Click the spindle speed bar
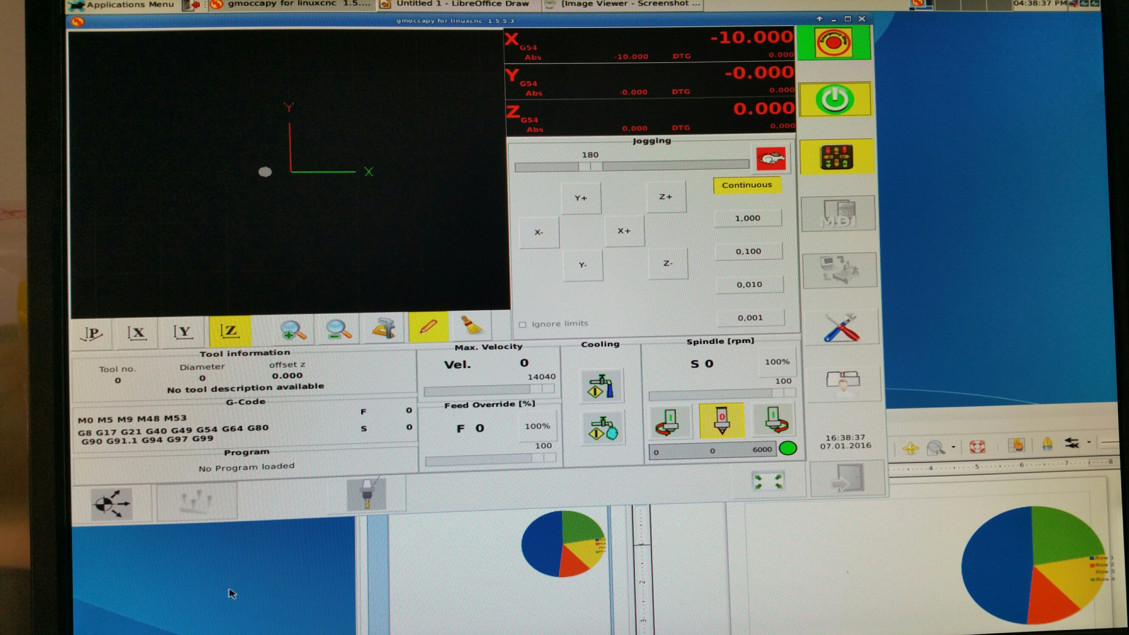 (x=713, y=451)
